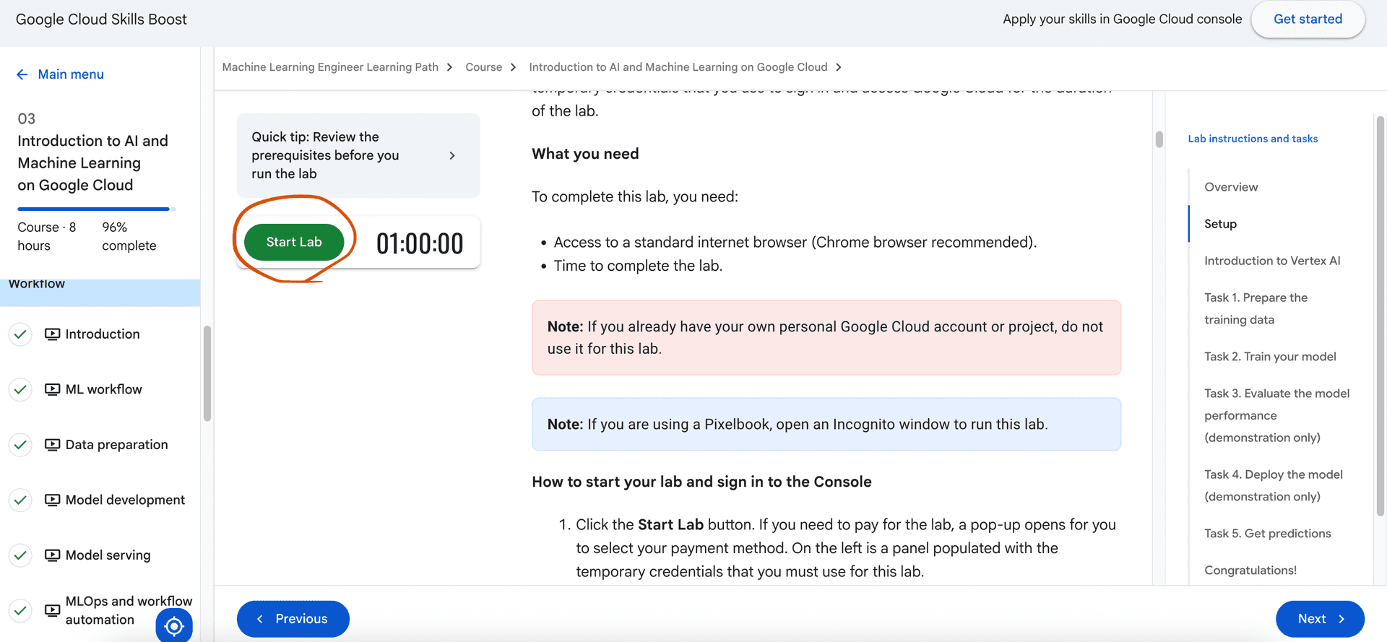Click course title 'Introduction to AI and Machine Learning'
The height and width of the screenshot is (642, 1387).
click(92, 163)
